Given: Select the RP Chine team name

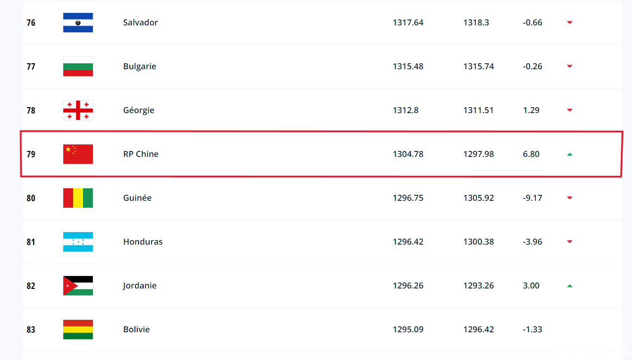Looking at the screenshot, I should (140, 154).
